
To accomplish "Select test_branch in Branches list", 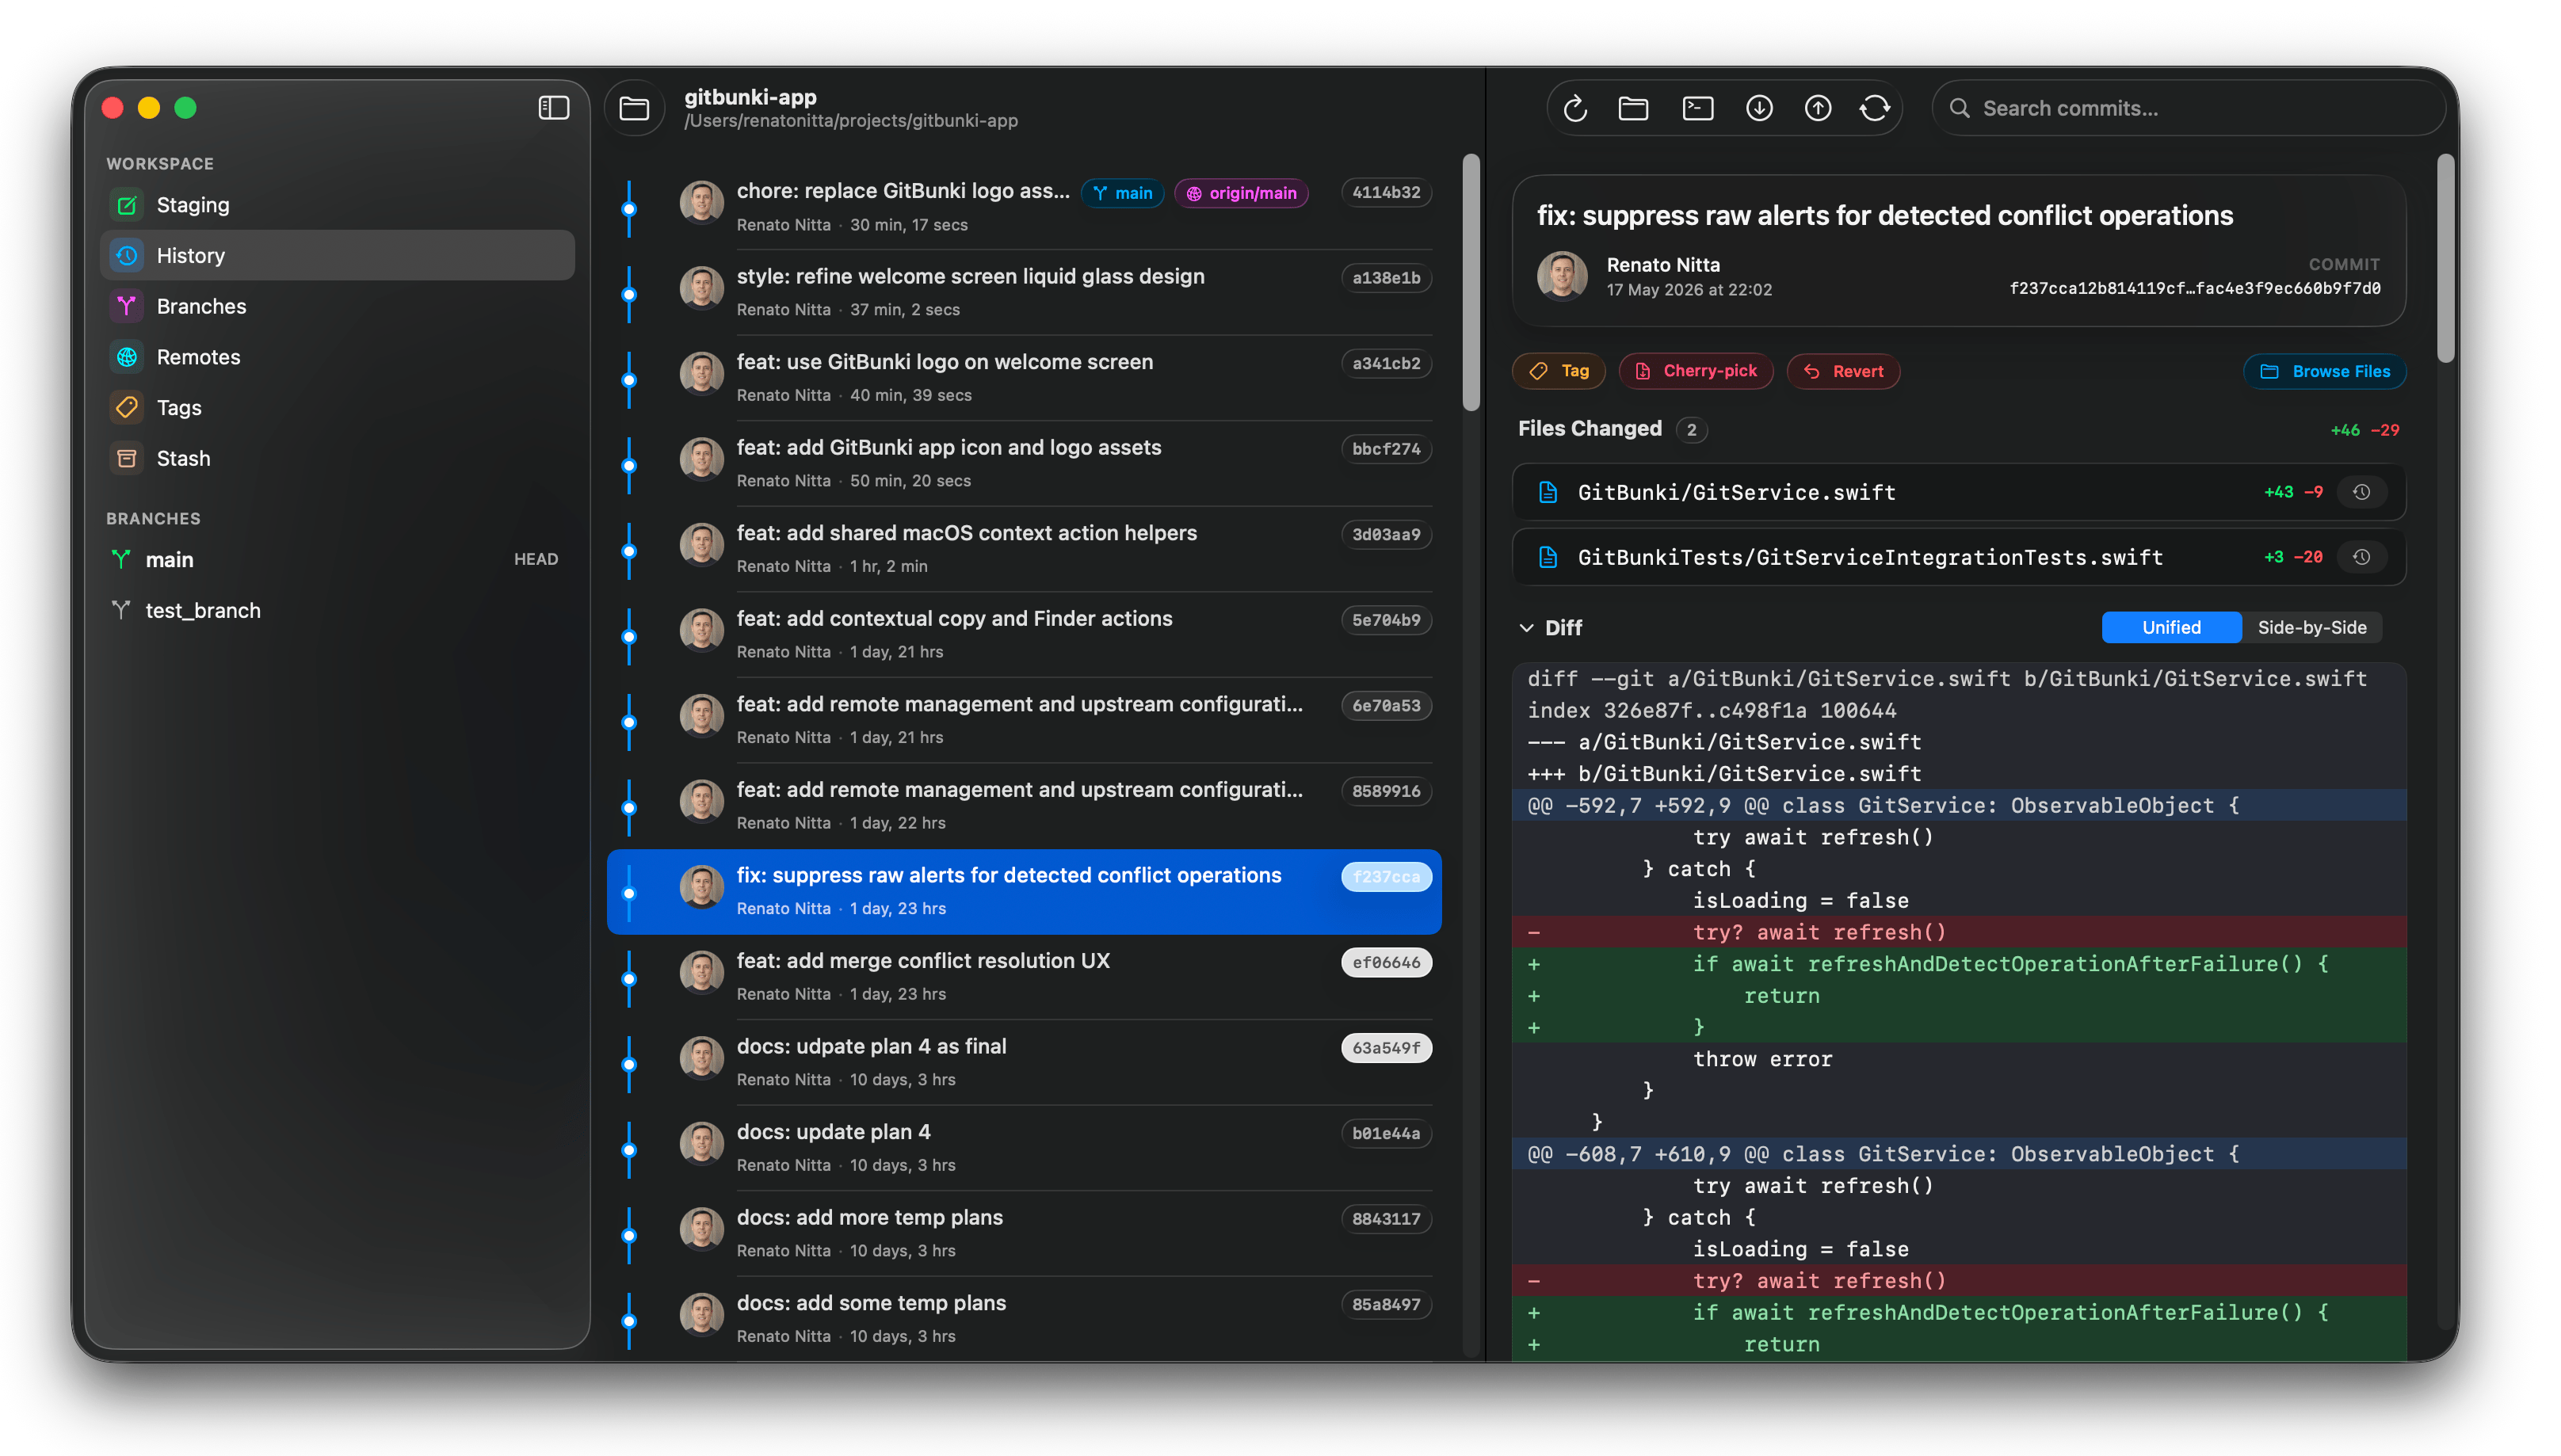I will click(x=338, y=610).
